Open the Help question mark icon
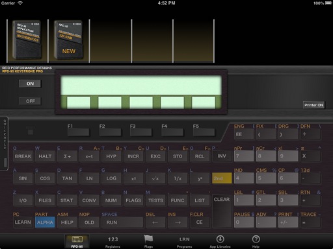Image resolution: width=333 pixels, height=249 pixels. [x=256, y=239]
